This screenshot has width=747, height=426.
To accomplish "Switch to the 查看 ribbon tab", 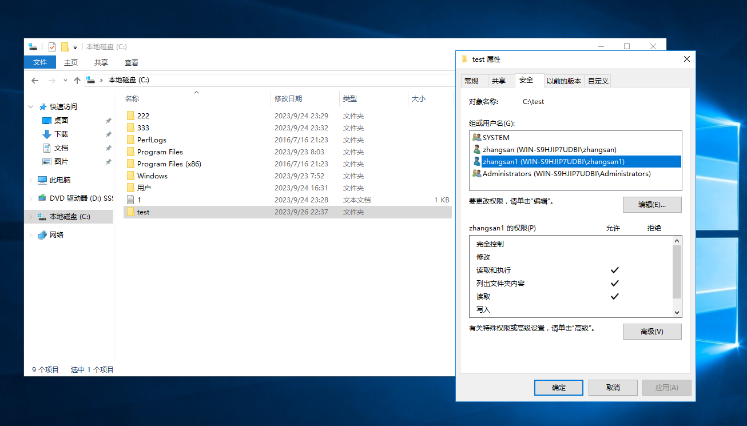I will point(132,62).
